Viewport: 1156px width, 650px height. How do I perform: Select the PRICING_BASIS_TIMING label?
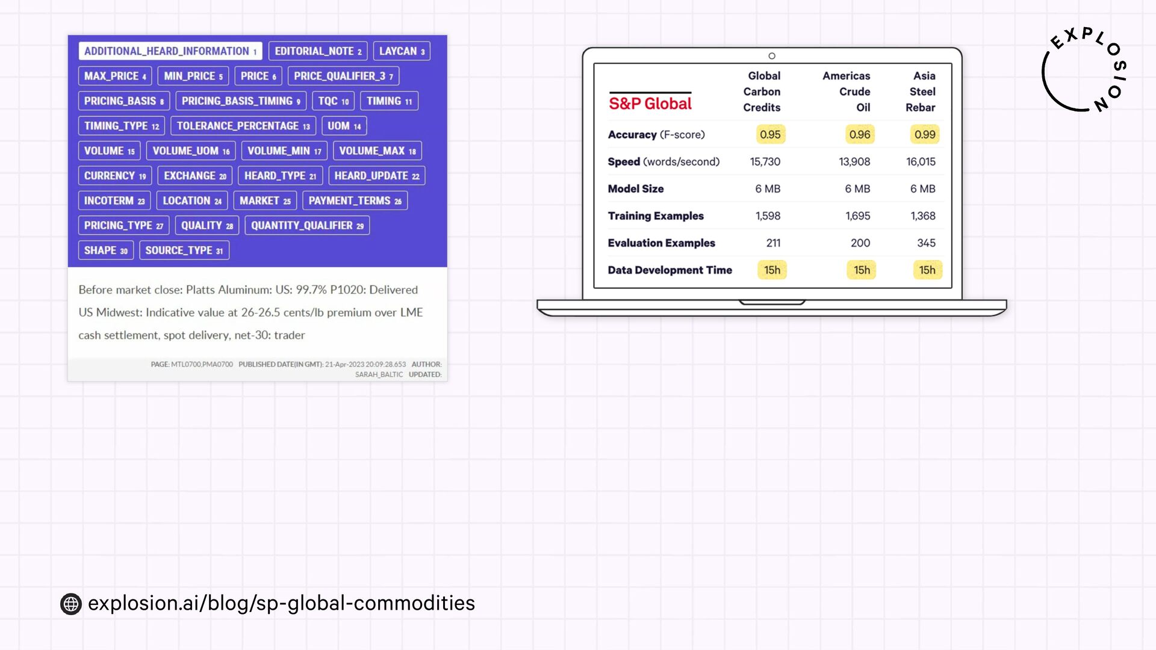click(x=241, y=101)
